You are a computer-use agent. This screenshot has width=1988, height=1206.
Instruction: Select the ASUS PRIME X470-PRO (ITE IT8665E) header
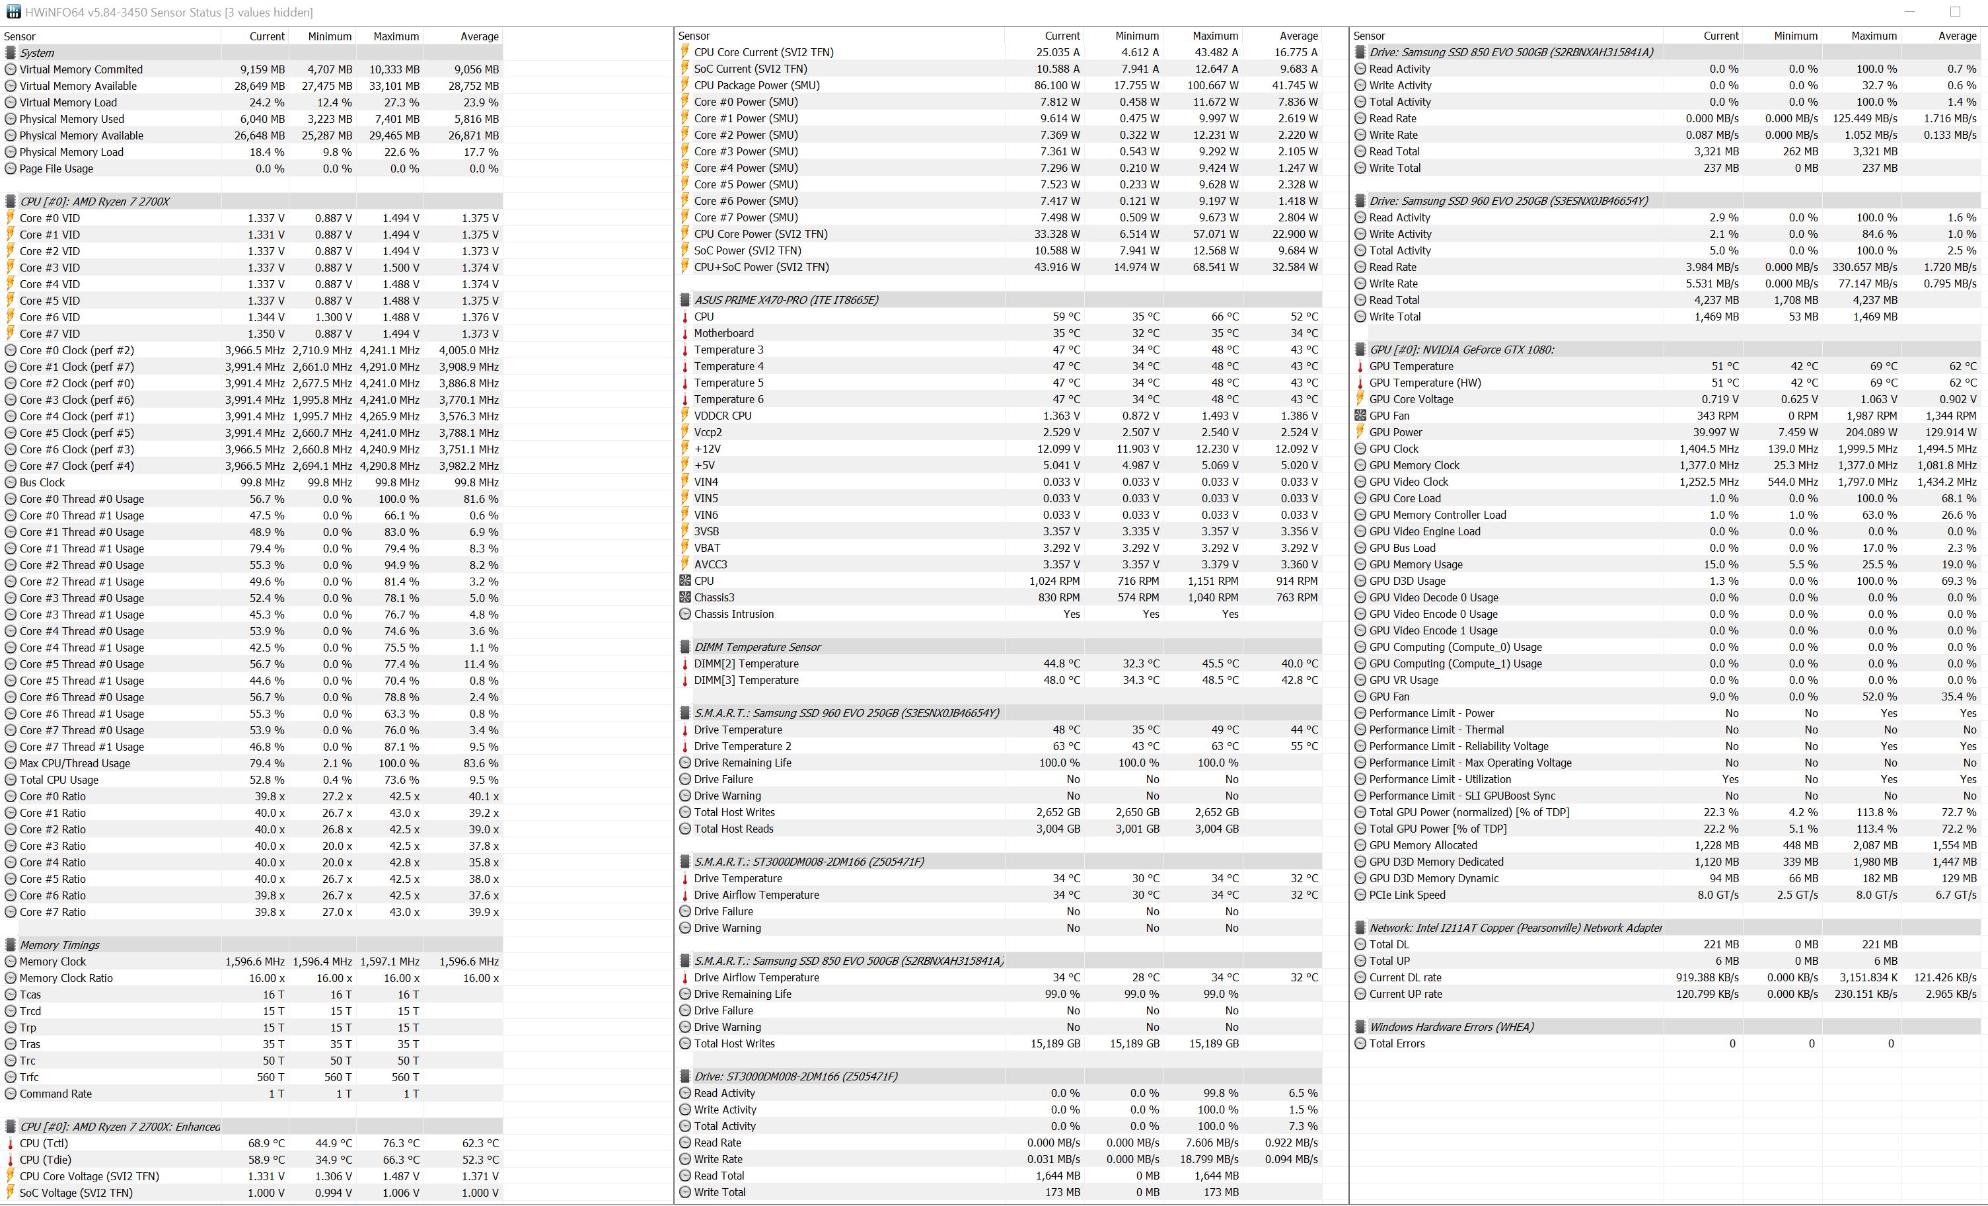pos(999,299)
